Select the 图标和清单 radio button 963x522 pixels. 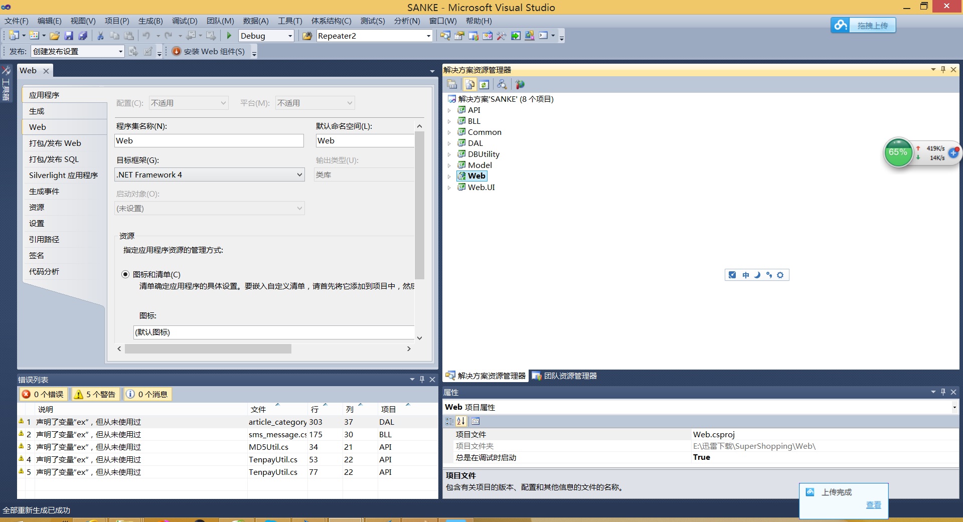pyautogui.click(x=125, y=274)
